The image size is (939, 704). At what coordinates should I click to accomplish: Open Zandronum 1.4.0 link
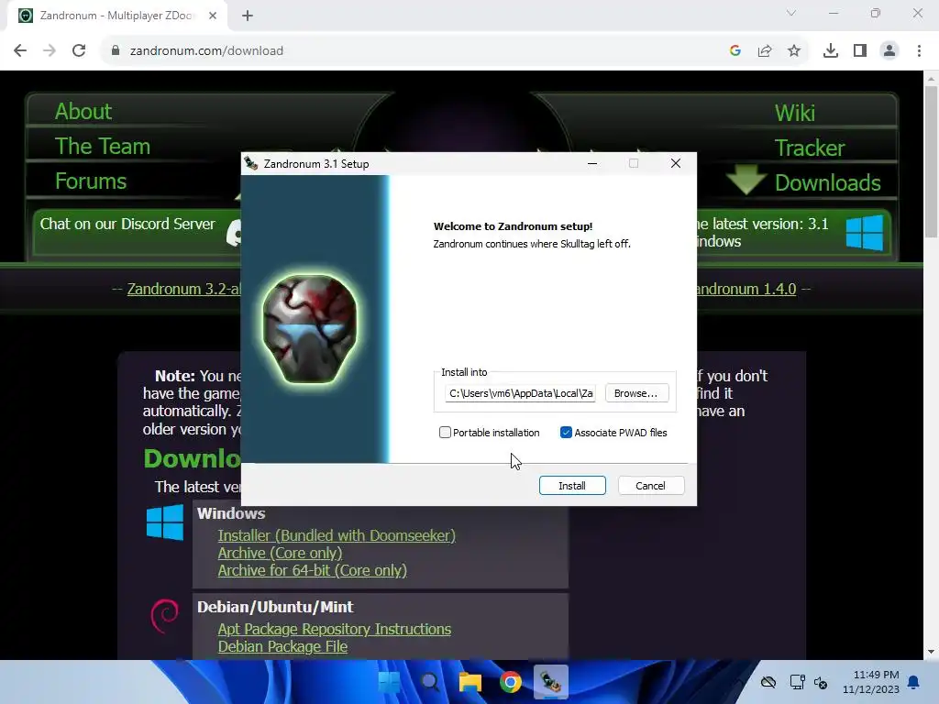click(746, 289)
